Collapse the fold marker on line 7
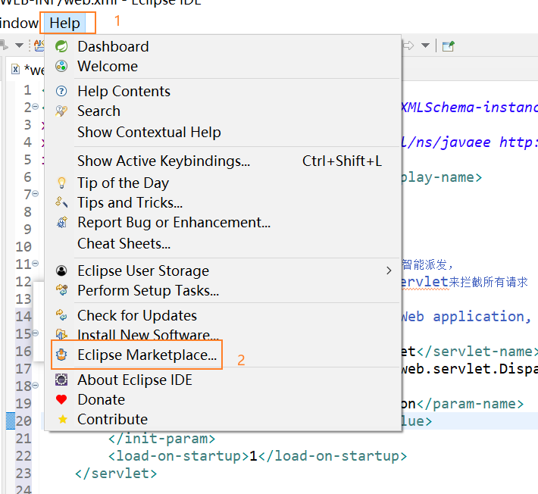538x494 pixels. coord(35,194)
